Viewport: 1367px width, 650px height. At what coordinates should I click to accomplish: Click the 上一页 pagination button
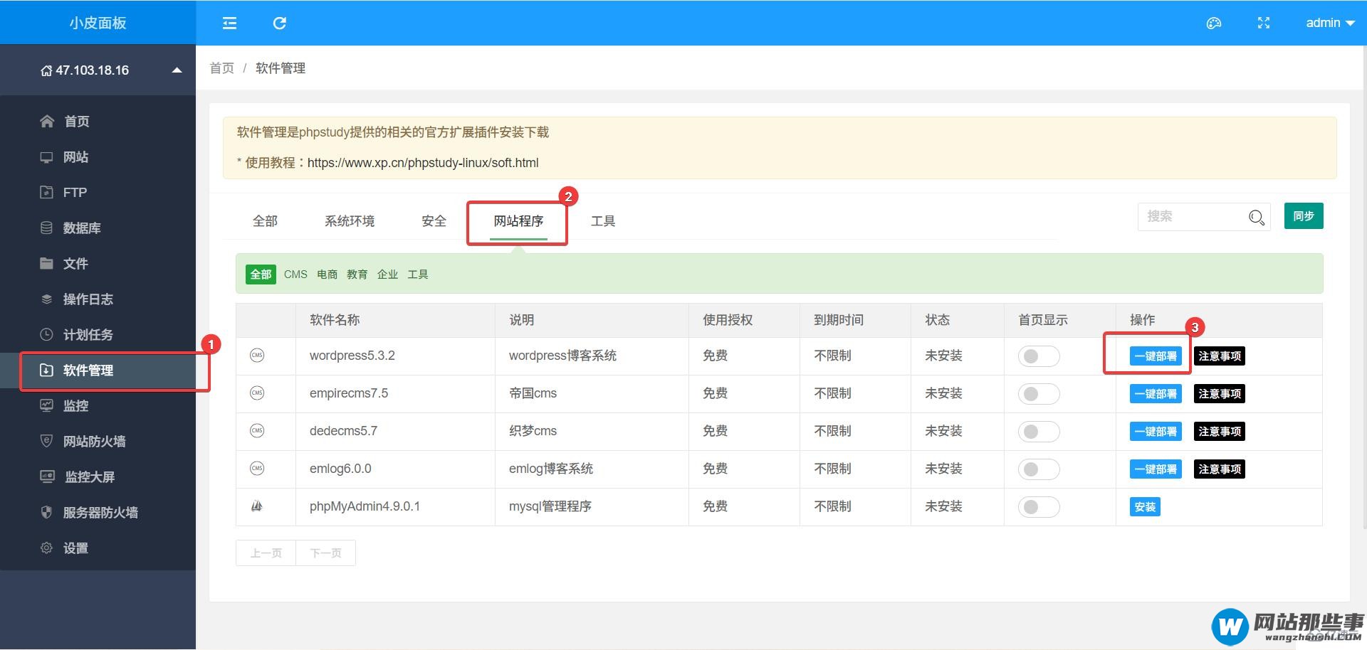pyautogui.click(x=266, y=553)
